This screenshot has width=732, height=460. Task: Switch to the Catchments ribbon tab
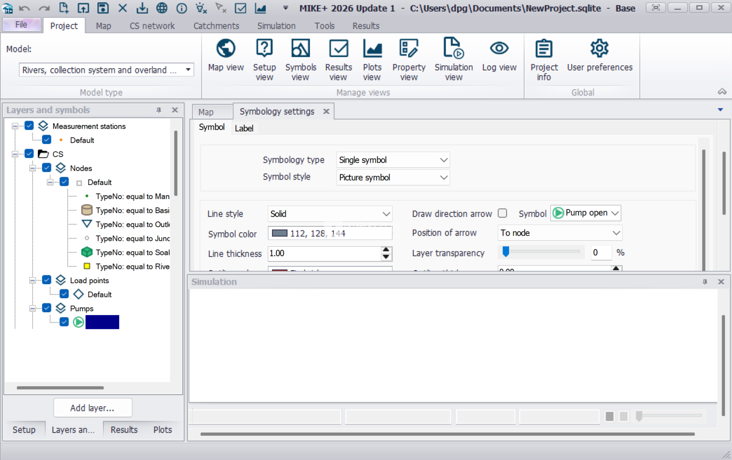216,26
